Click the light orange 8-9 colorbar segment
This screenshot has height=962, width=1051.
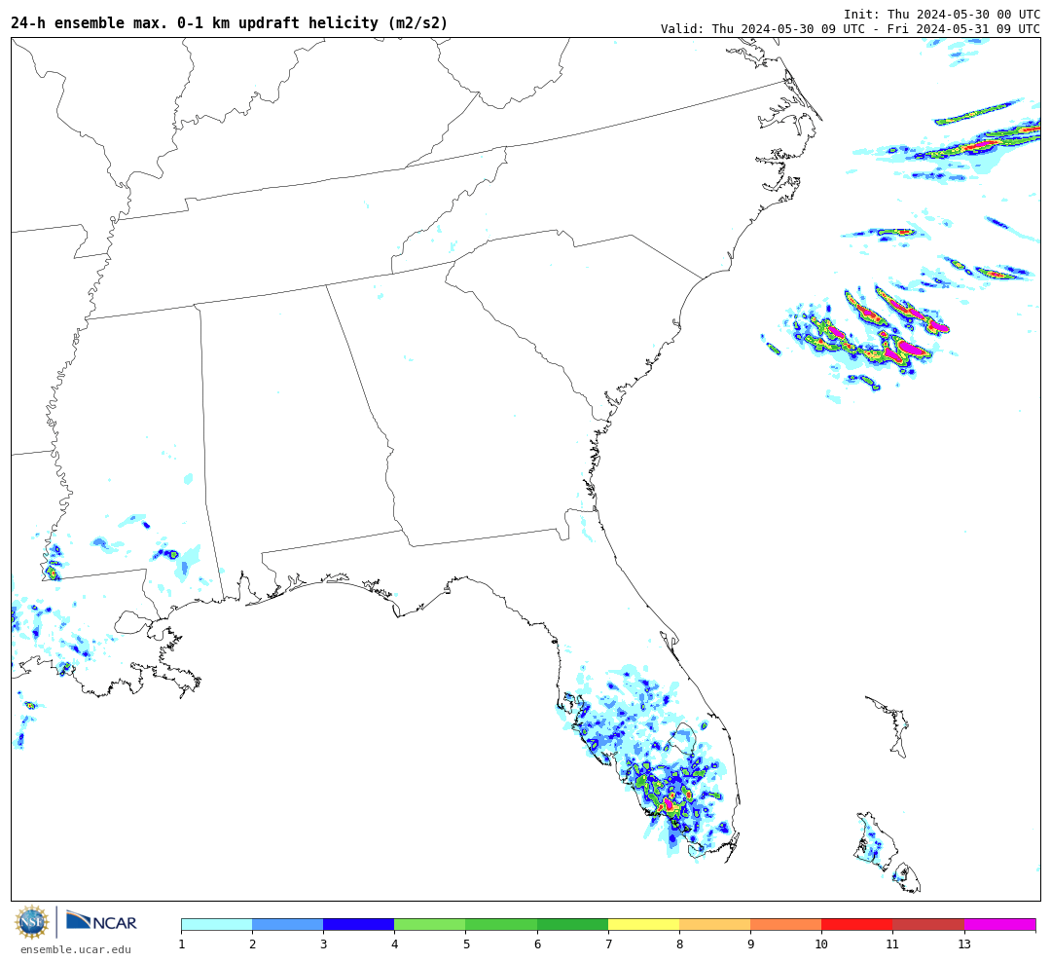tap(714, 924)
